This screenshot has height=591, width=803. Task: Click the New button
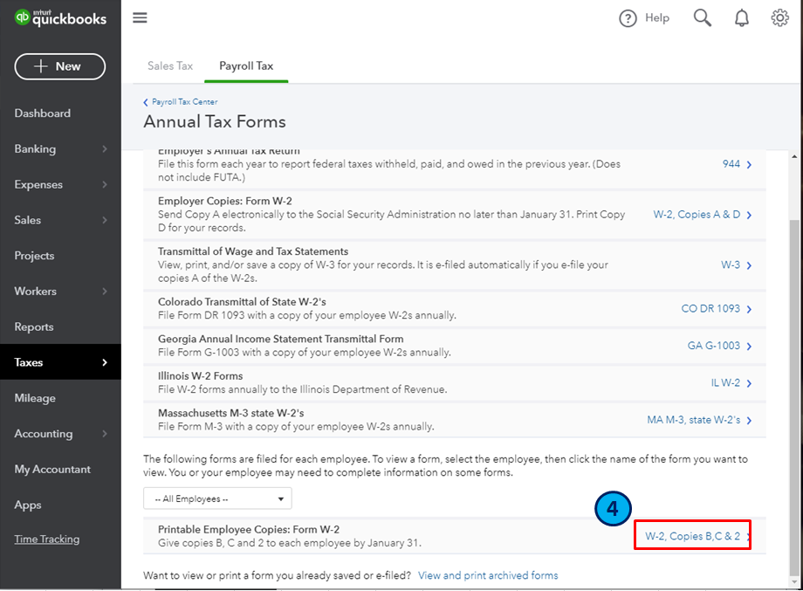point(60,66)
